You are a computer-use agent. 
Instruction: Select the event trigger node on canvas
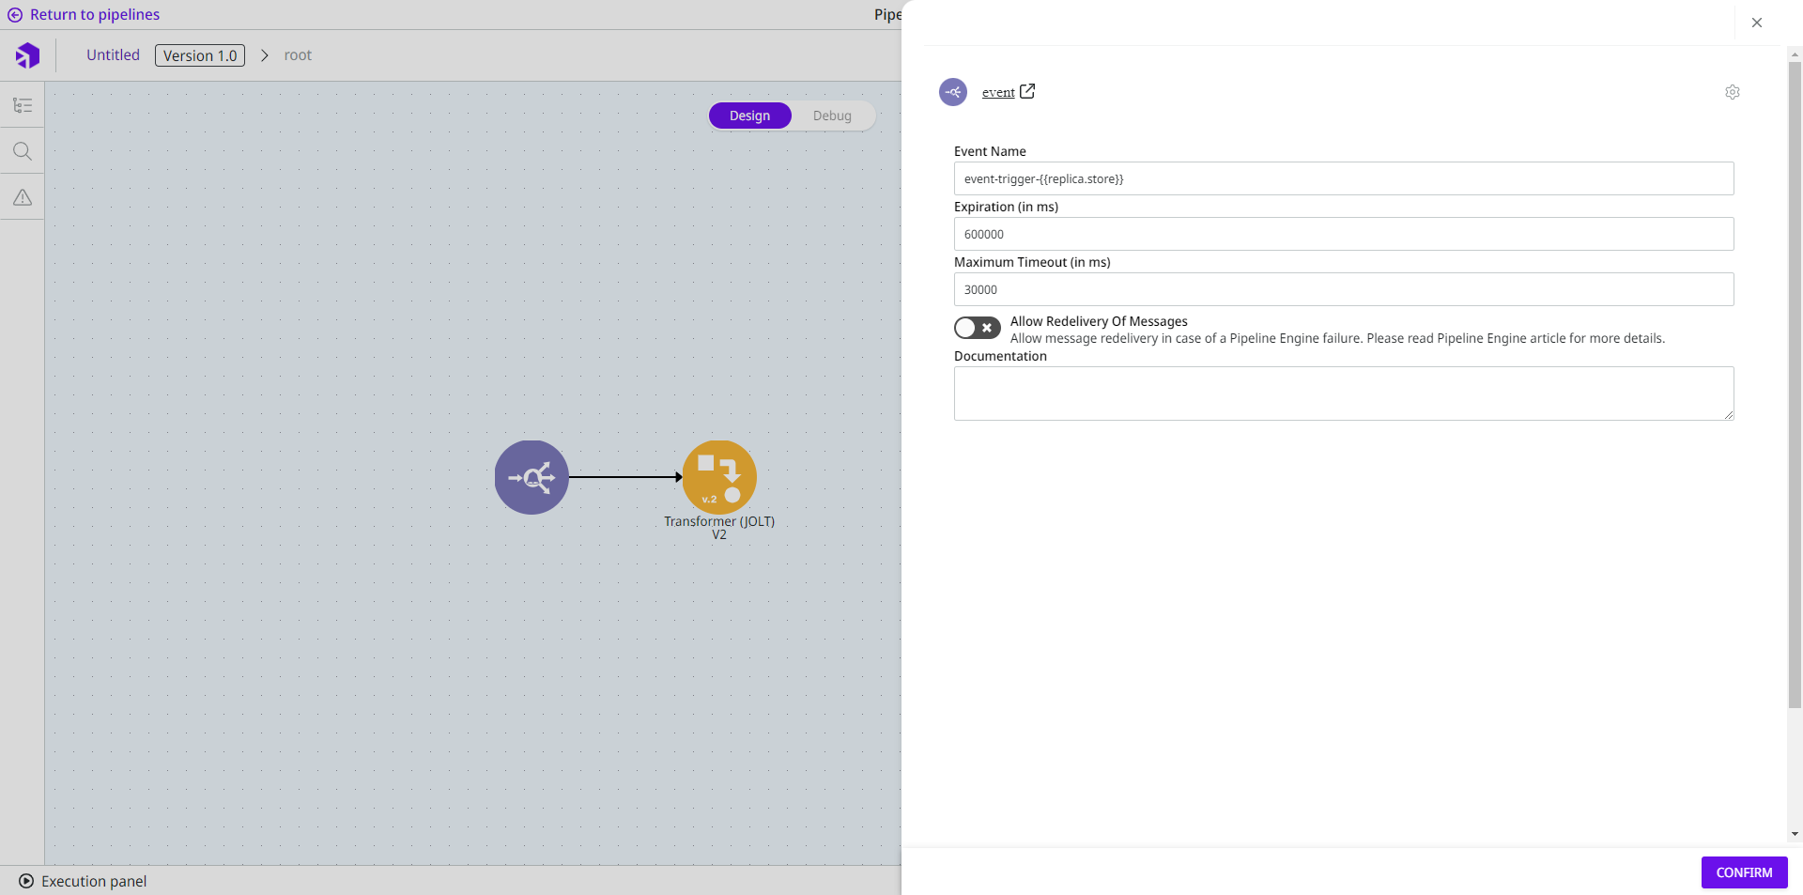point(532,477)
